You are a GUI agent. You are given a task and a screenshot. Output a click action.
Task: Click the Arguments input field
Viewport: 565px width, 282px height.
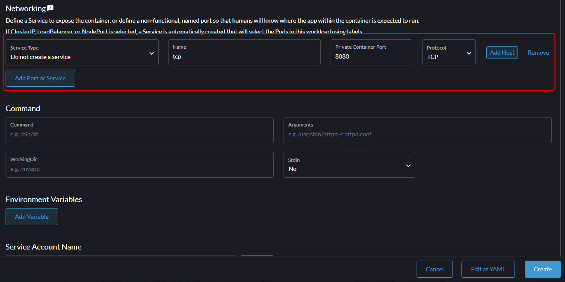coord(417,134)
